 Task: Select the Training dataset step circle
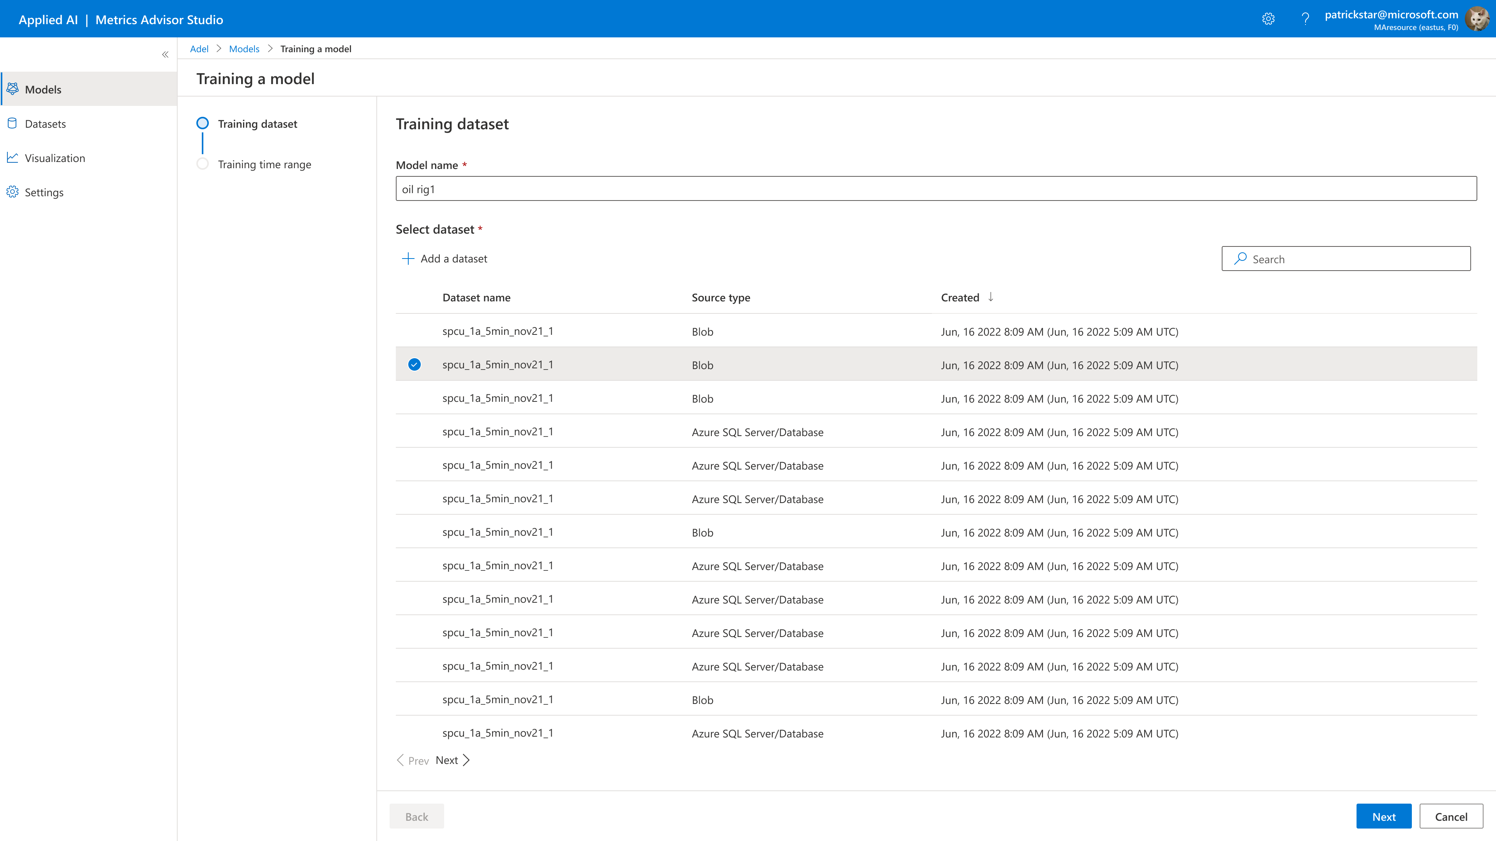pos(202,123)
